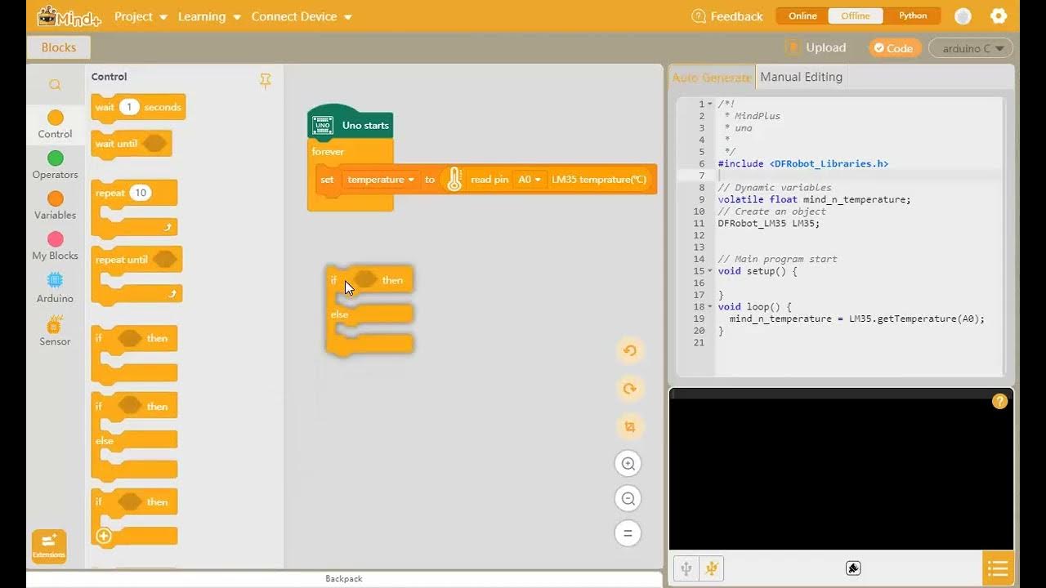The image size is (1046, 588).
Task: Pin the Control block palette
Action: click(x=266, y=80)
